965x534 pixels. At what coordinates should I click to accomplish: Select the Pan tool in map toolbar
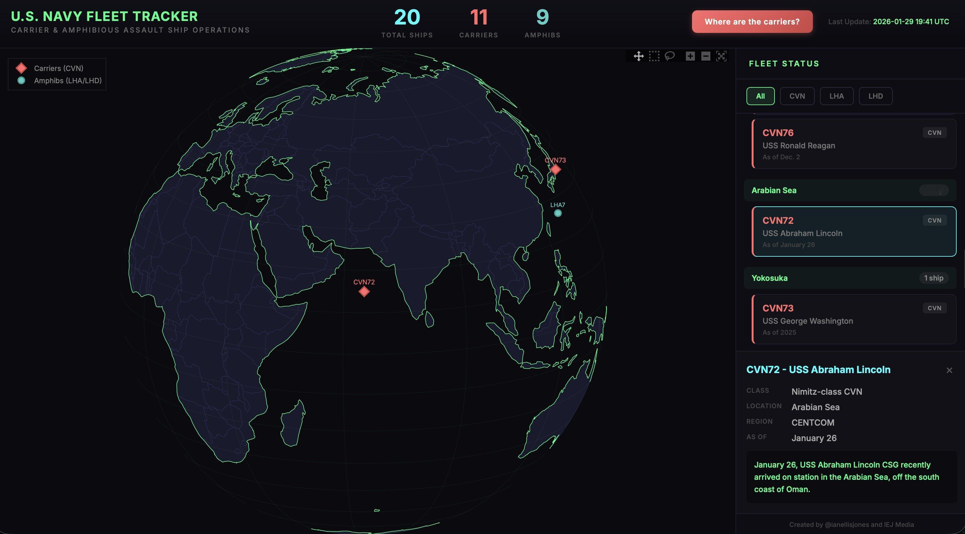tap(638, 56)
